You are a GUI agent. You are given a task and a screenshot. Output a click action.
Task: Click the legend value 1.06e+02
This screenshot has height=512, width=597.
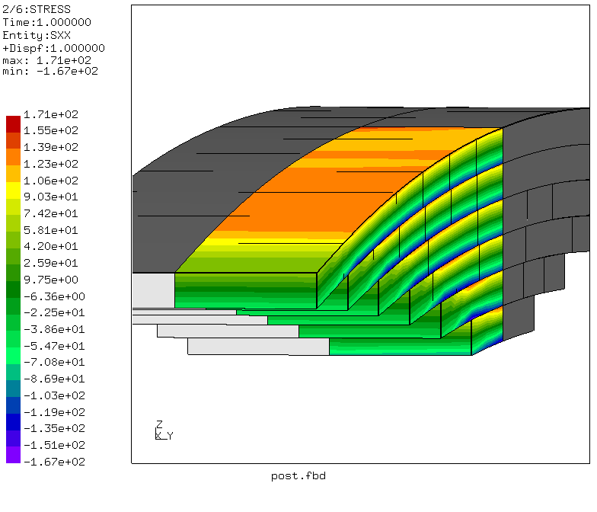50,181
